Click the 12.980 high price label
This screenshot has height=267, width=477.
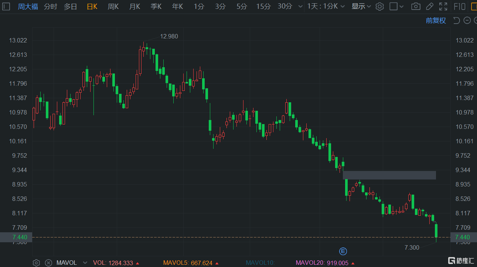click(x=169, y=36)
